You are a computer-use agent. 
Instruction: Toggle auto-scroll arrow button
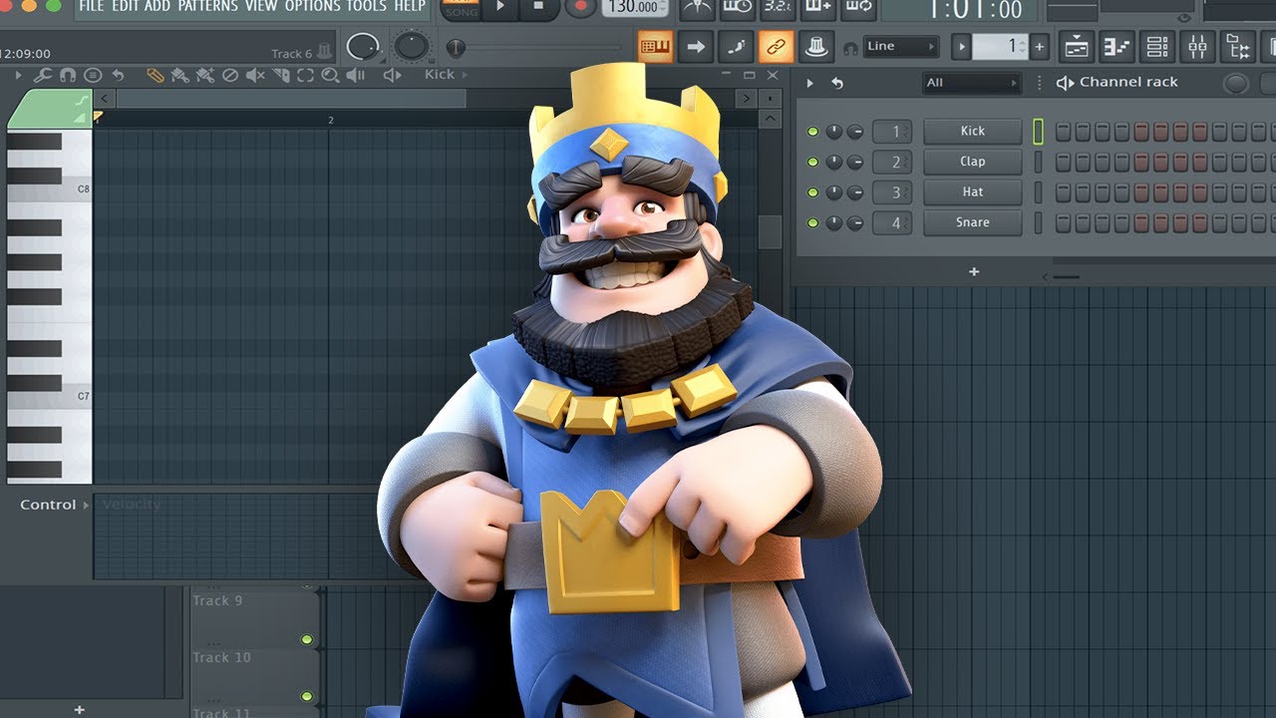pyautogui.click(x=696, y=46)
